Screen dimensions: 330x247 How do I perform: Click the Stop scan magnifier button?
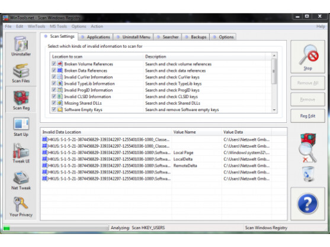(x=307, y=57)
